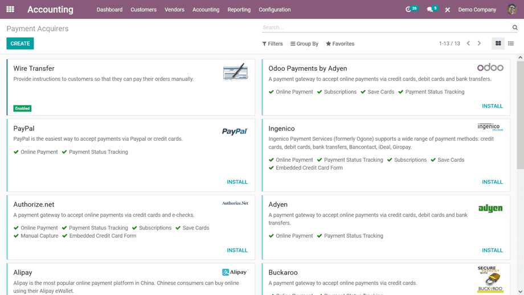Expand the Filters dropdown

[x=272, y=44]
